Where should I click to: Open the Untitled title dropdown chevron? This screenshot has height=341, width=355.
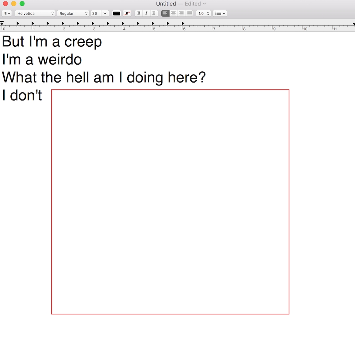click(204, 4)
